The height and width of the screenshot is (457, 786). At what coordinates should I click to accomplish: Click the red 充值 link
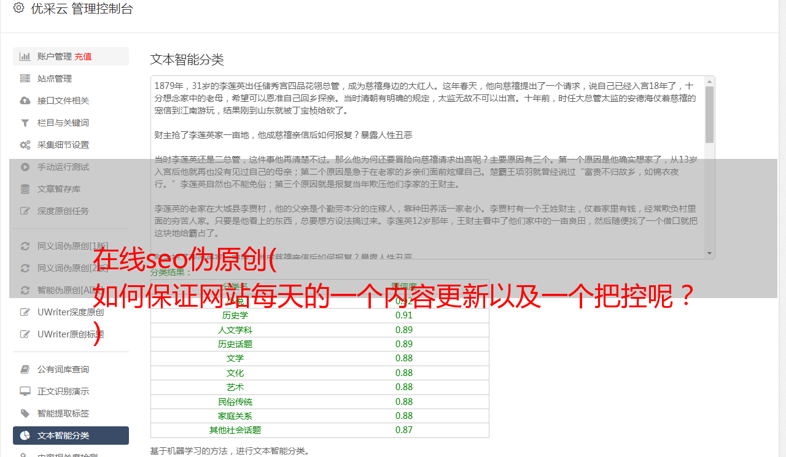tap(83, 56)
